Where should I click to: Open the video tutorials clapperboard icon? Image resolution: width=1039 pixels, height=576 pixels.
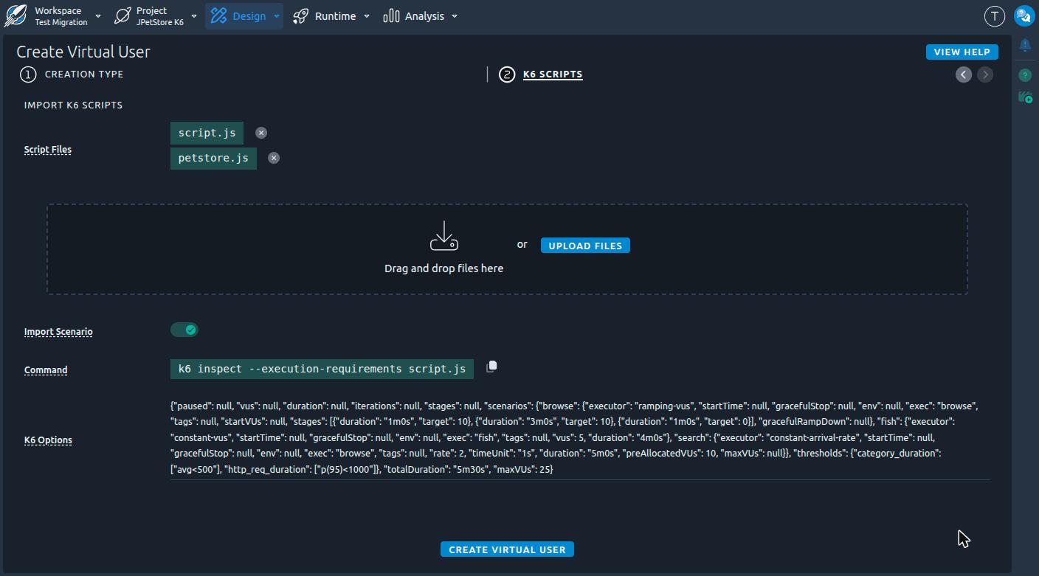click(x=1025, y=97)
